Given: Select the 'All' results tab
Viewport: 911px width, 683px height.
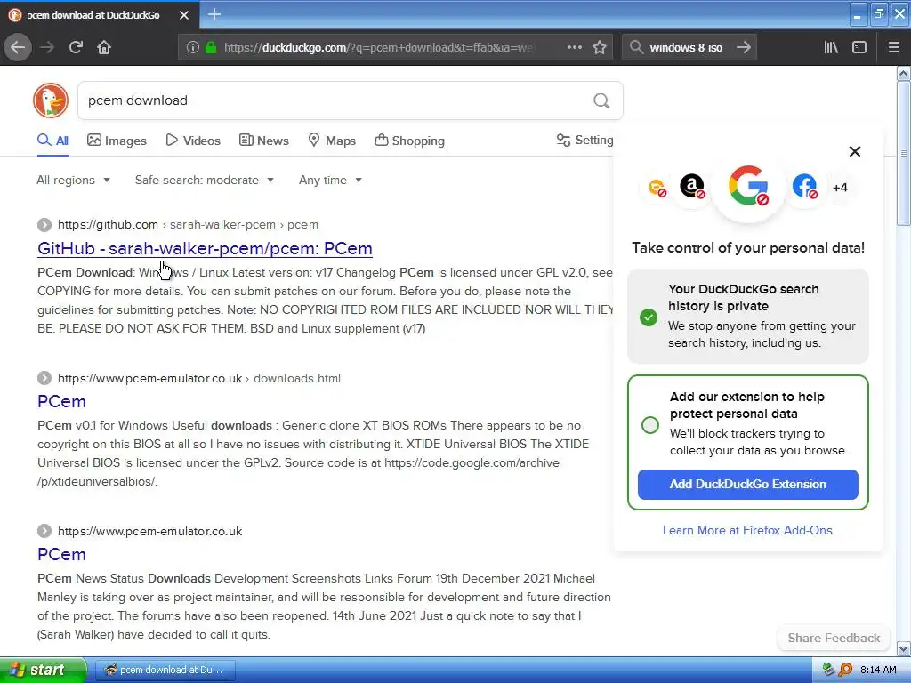Looking at the screenshot, I should [52, 141].
